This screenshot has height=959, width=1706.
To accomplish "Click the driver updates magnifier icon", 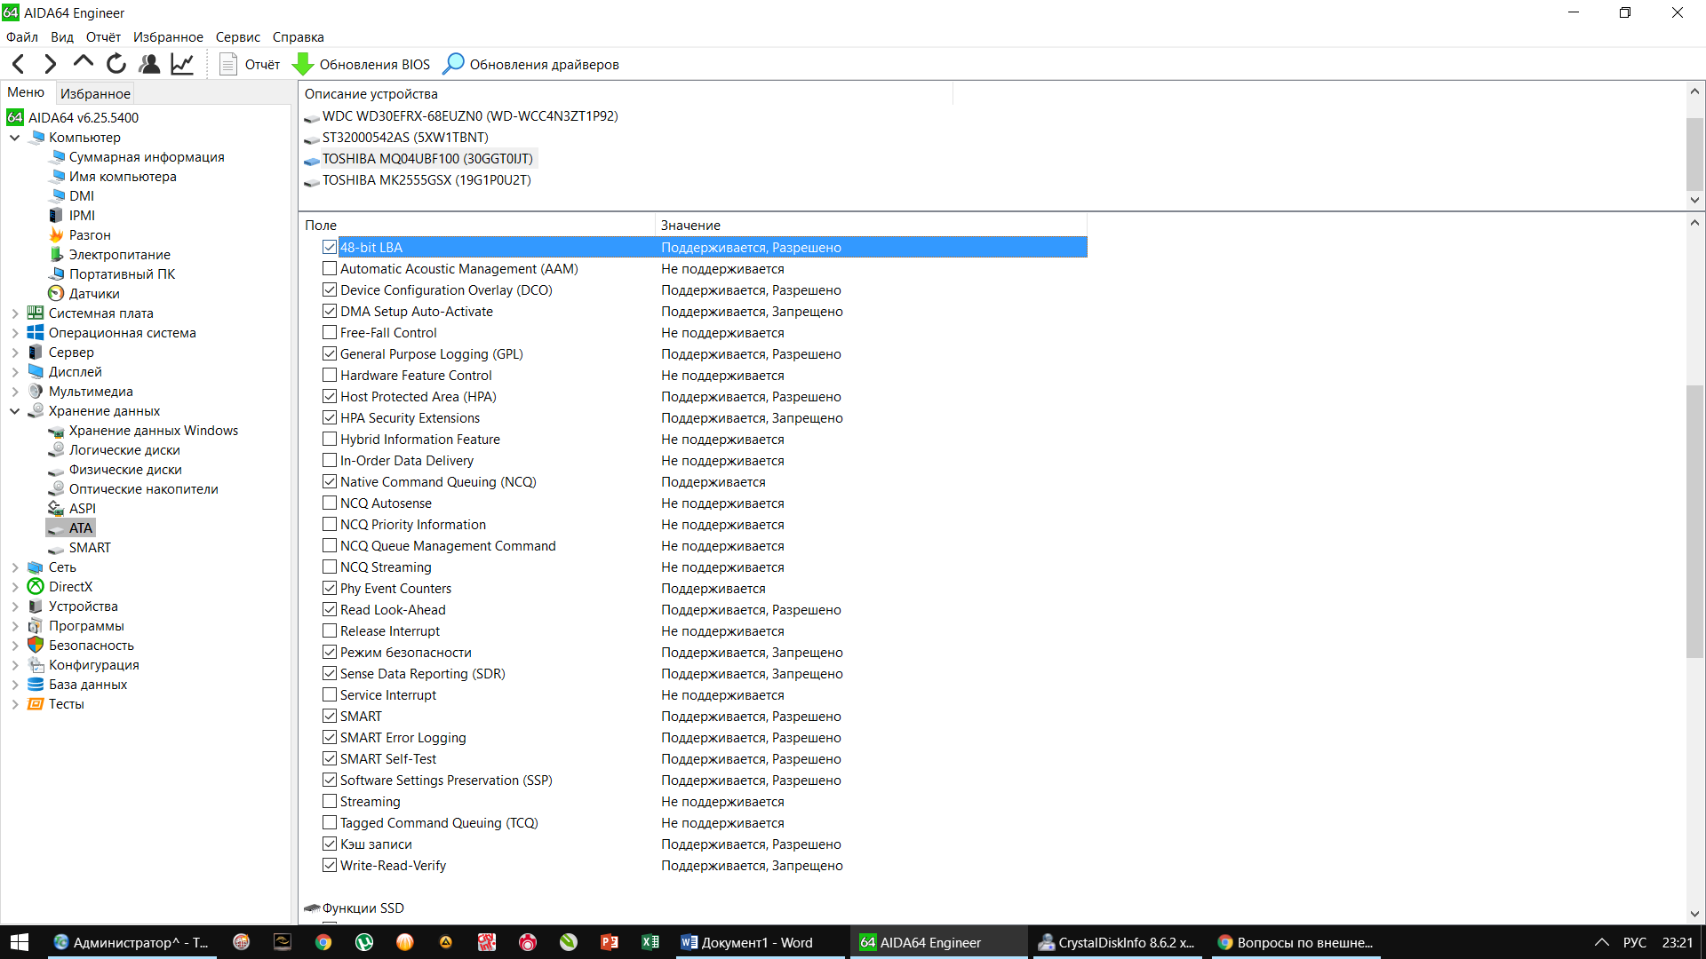I will point(454,64).
